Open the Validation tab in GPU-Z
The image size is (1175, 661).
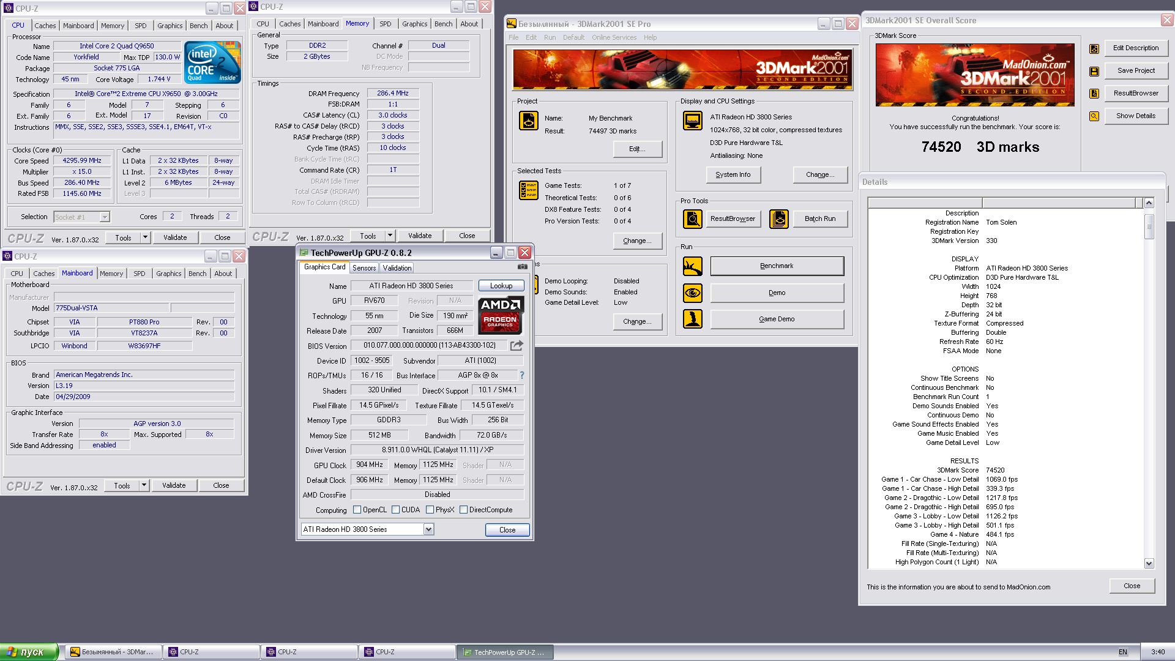(397, 268)
